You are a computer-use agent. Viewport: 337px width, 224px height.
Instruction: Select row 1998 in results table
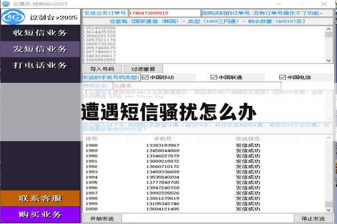point(204,198)
